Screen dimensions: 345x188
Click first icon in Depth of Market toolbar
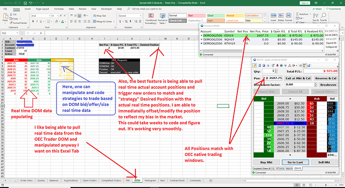coord(254,65)
